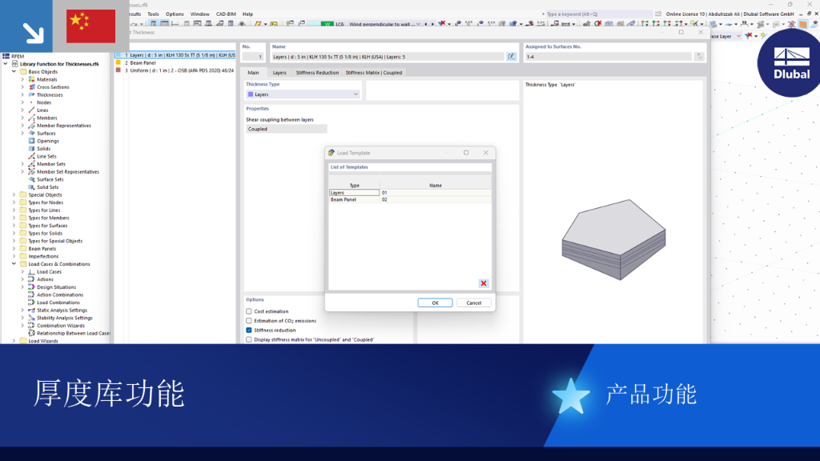Click the Line Sets icon
The height and width of the screenshot is (461, 820).
31,156
